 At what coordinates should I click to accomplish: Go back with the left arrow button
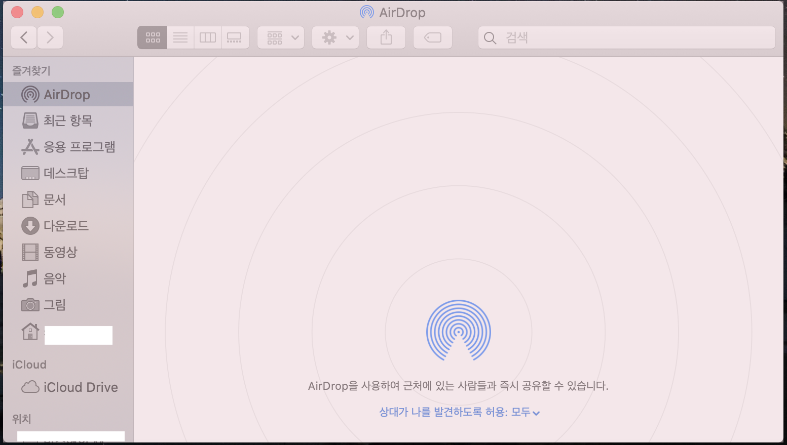click(x=24, y=37)
